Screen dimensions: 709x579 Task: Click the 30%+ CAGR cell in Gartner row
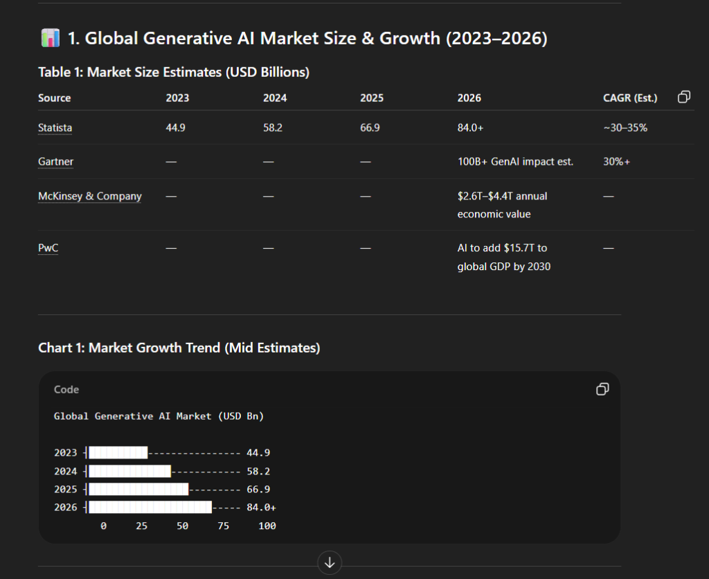(616, 161)
